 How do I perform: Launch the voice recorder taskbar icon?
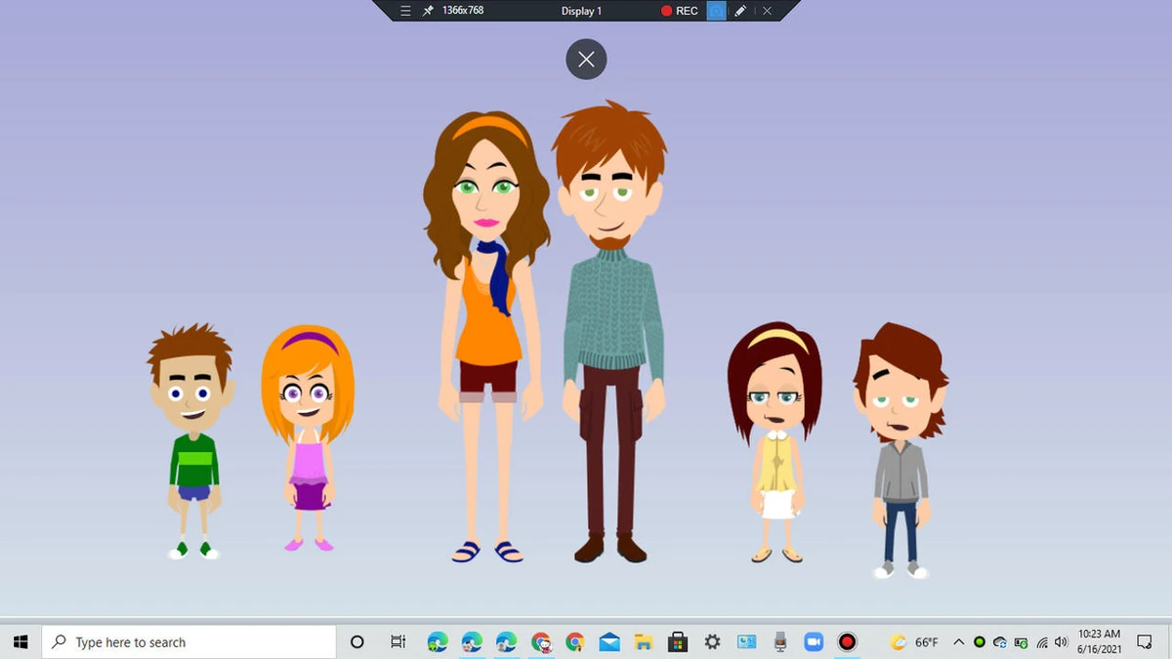point(779,641)
